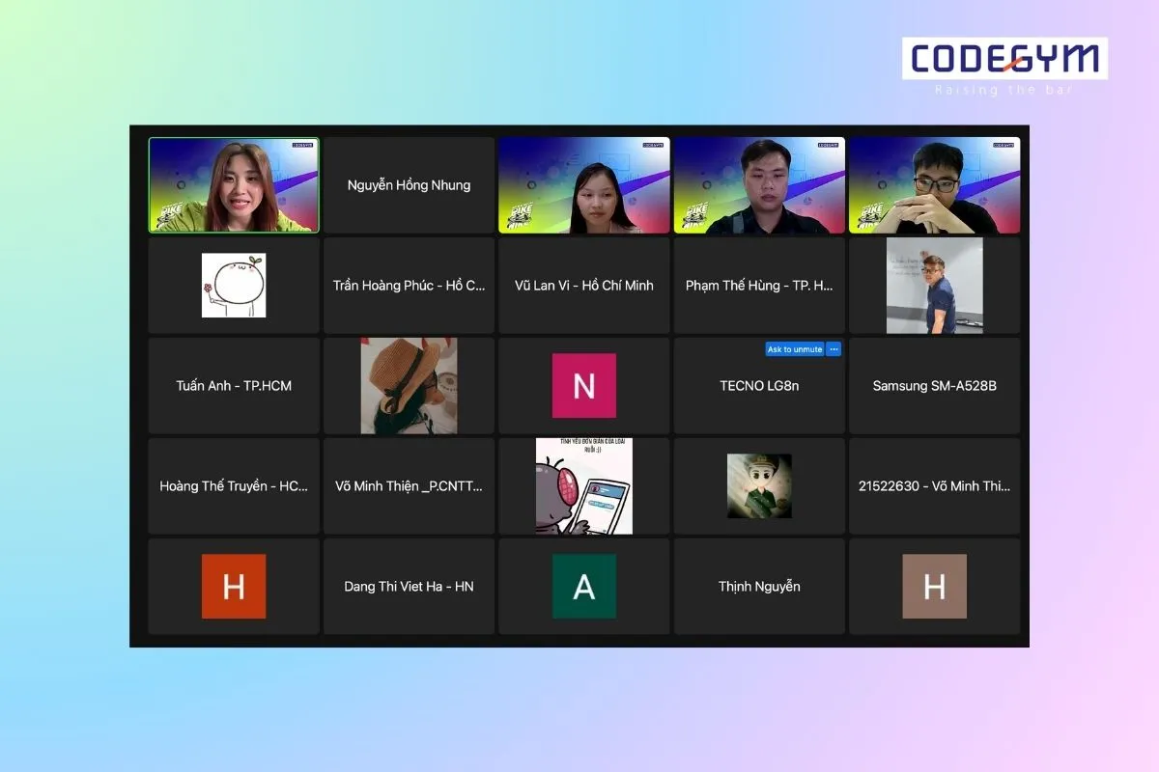This screenshot has width=1159, height=772.
Task: Select the Vũ Lan Vi - Hồ Chí Minh tile
Action: tap(583, 286)
